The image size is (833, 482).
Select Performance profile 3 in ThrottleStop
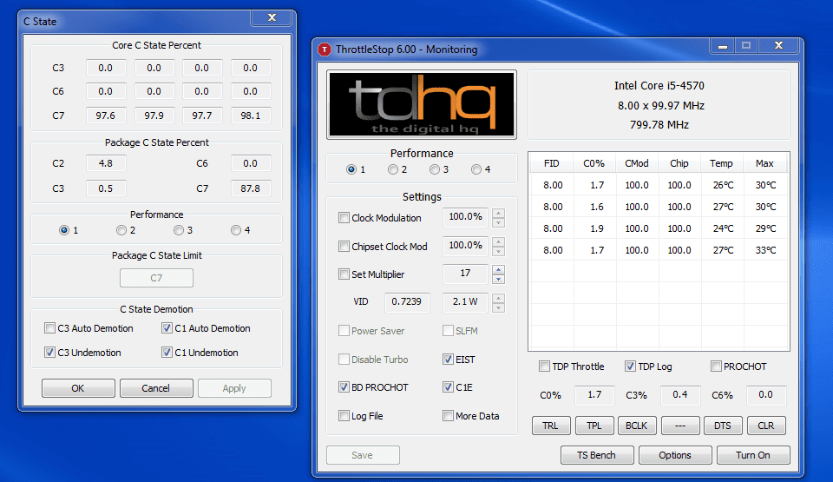[435, 169]
